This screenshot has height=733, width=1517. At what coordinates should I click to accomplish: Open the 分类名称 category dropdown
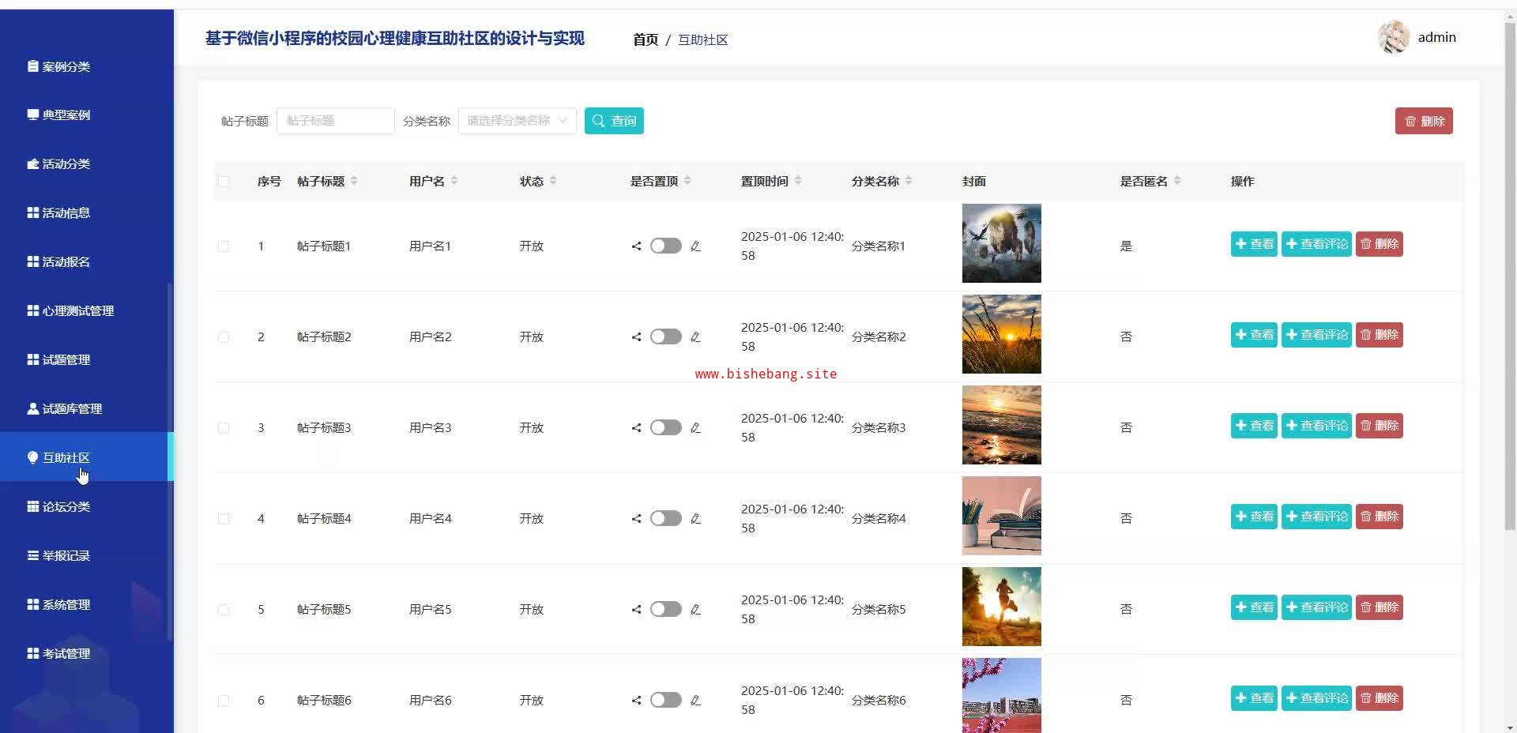coord(517,121)
